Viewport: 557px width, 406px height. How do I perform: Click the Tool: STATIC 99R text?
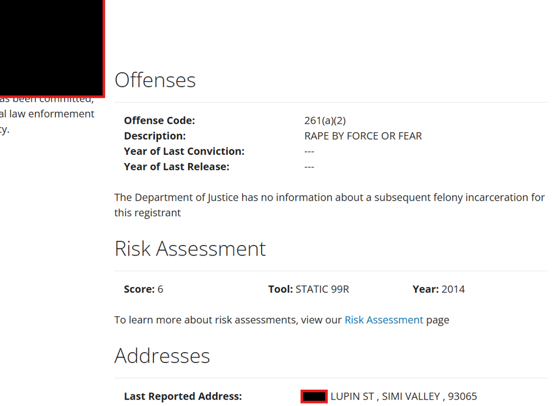pos(308,289)
